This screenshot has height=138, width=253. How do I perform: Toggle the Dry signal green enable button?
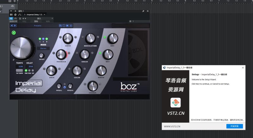coord(105,37)
